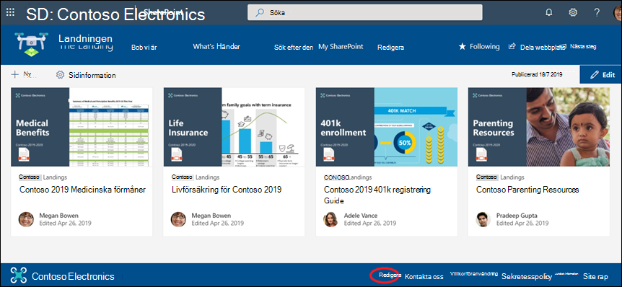Click the plus icon next to Ny
The height and width of the screenshot is (287, 622).
14,74
